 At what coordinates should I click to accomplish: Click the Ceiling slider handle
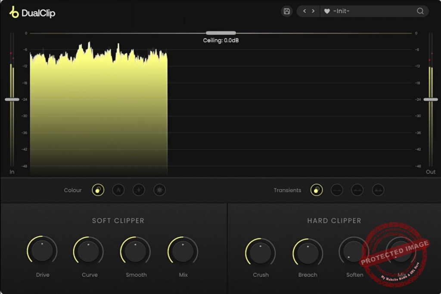pyautogui.click(x=221, y=33)
